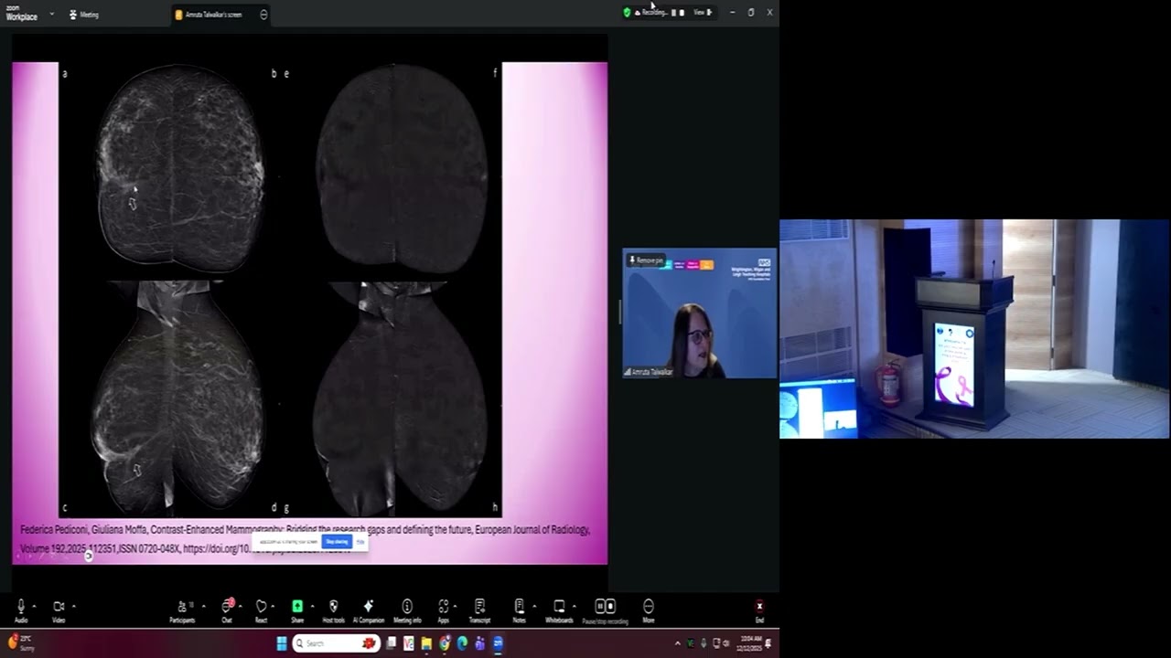Click the Remove pin button
Screen dimensions: 1171x658
tap(646, 260)
